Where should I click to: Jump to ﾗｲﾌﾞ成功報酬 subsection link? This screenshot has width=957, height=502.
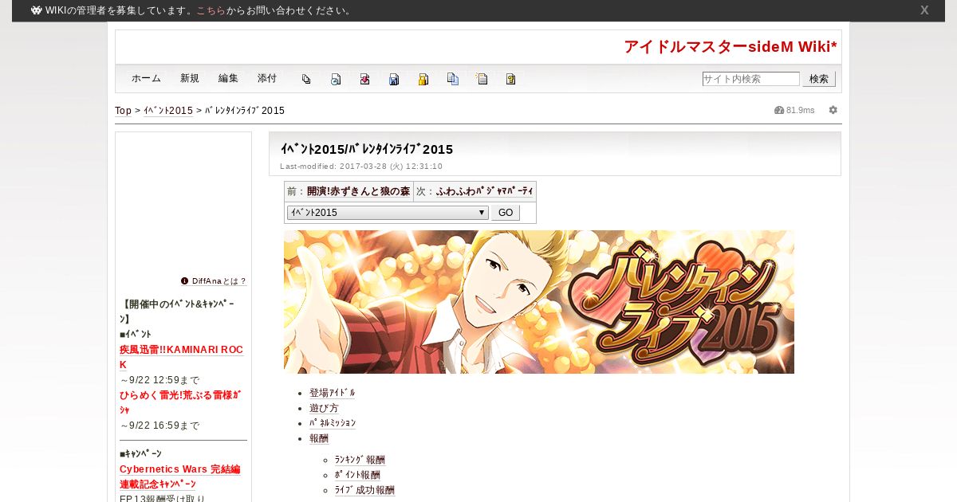[364, 490]
